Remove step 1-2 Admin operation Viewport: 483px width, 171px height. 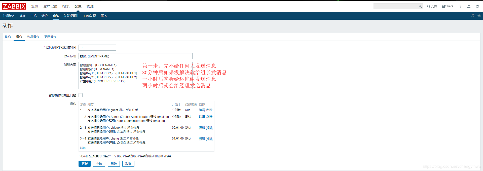209,117
